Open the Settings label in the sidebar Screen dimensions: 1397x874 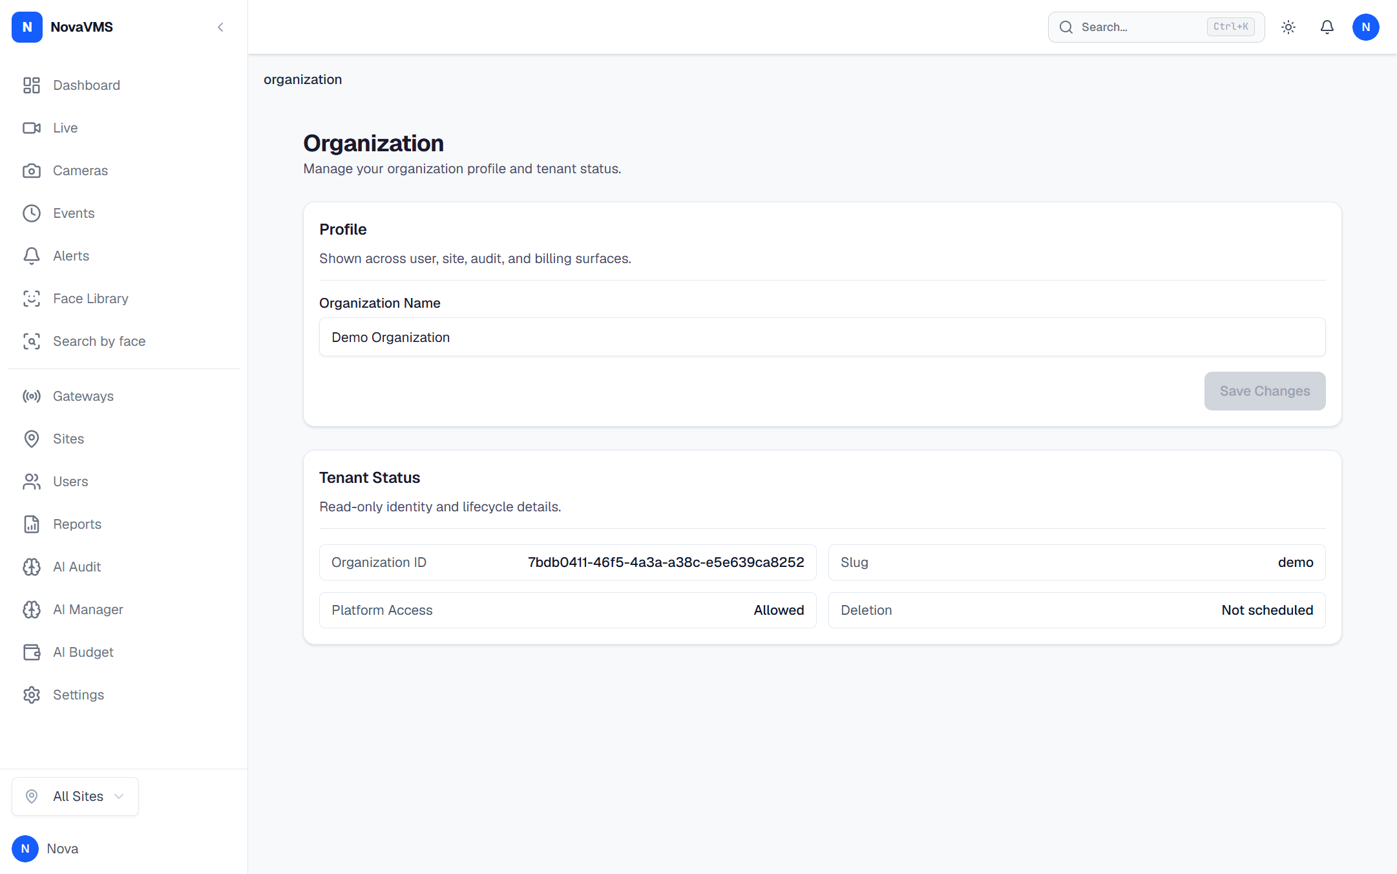click(79, 695)
